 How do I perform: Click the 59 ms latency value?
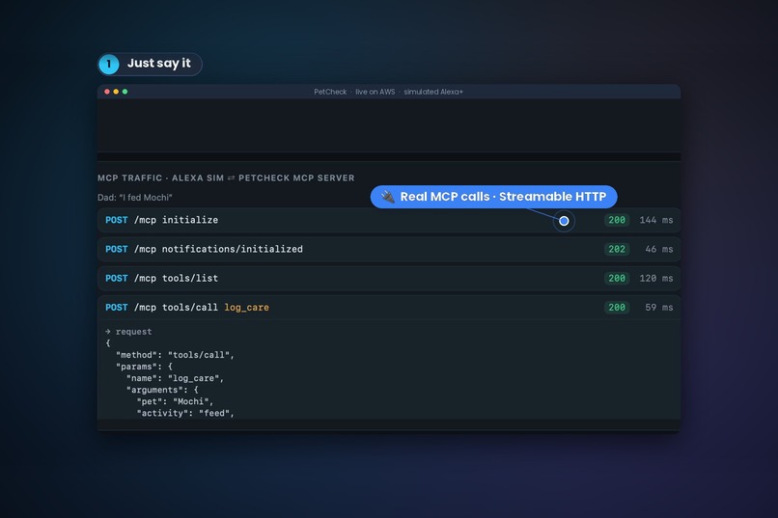coord(659,308)
